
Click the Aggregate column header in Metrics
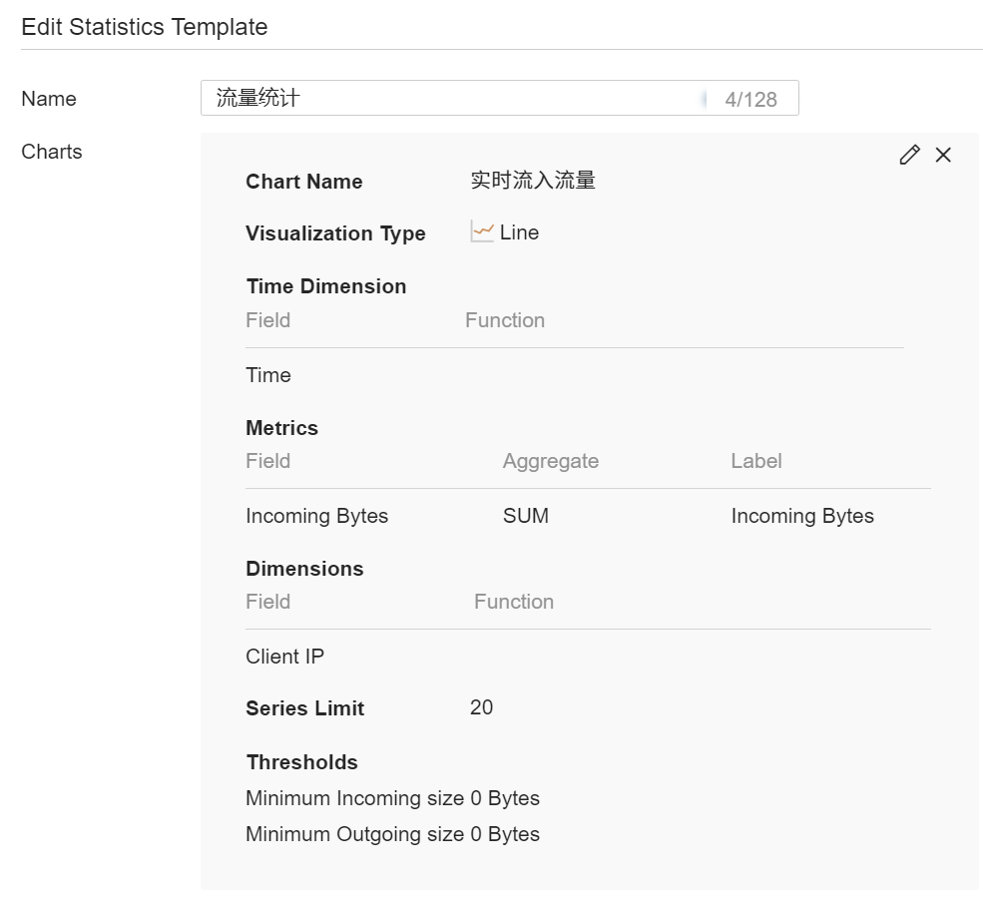550,461
